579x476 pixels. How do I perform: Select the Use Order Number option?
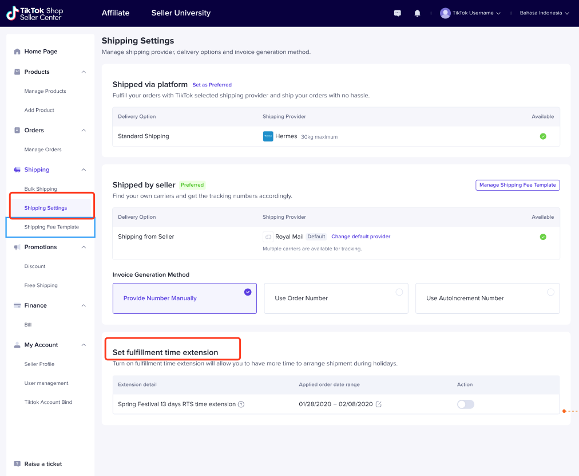coord(336,298)
